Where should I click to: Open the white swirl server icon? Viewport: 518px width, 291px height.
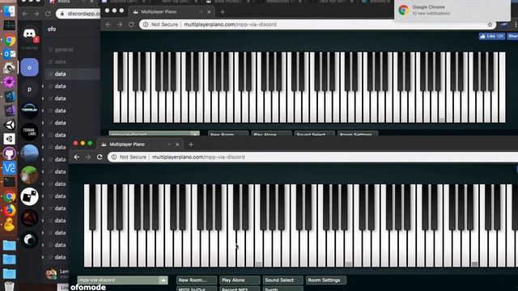[29, 239]
